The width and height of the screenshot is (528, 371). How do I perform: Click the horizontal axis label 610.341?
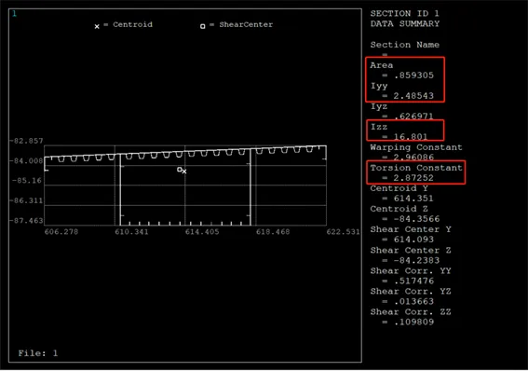coord(131,232)
